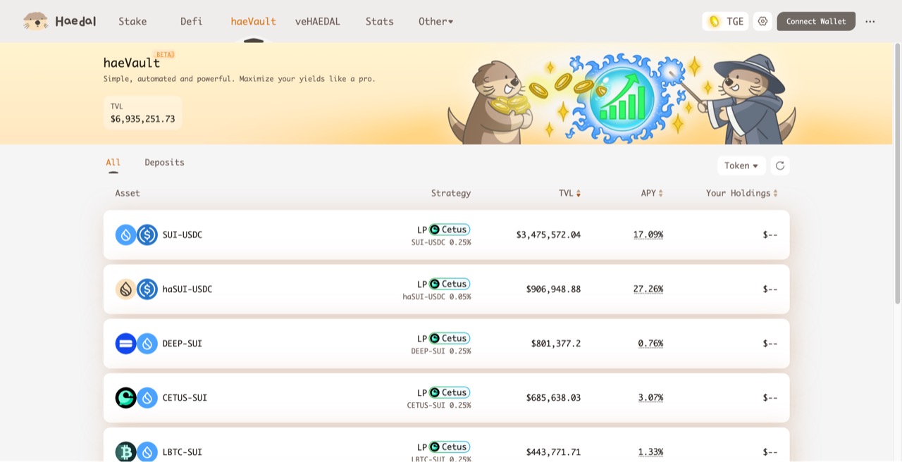Click the 27.26% APY value
The height and width of the screenshot is (462, 902).
tap(648, 289)
